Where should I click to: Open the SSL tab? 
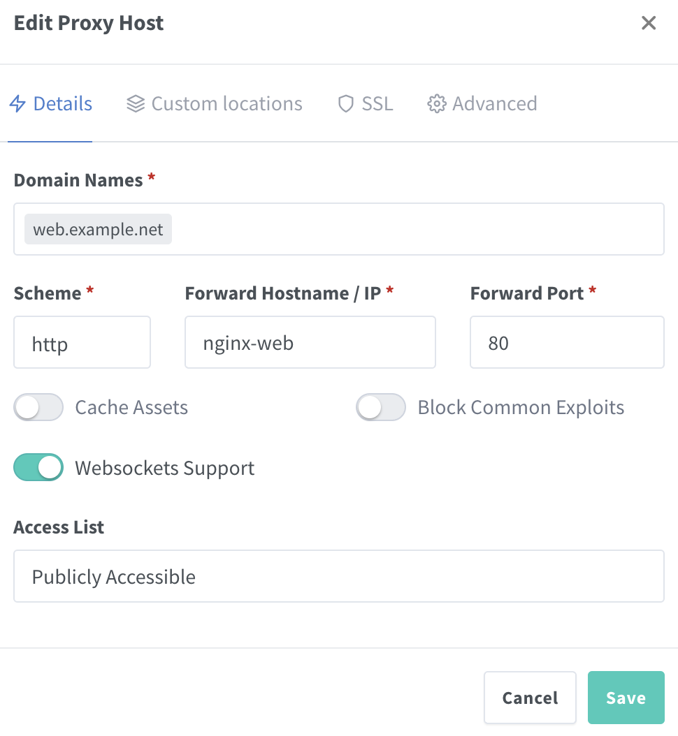(377, 104)
